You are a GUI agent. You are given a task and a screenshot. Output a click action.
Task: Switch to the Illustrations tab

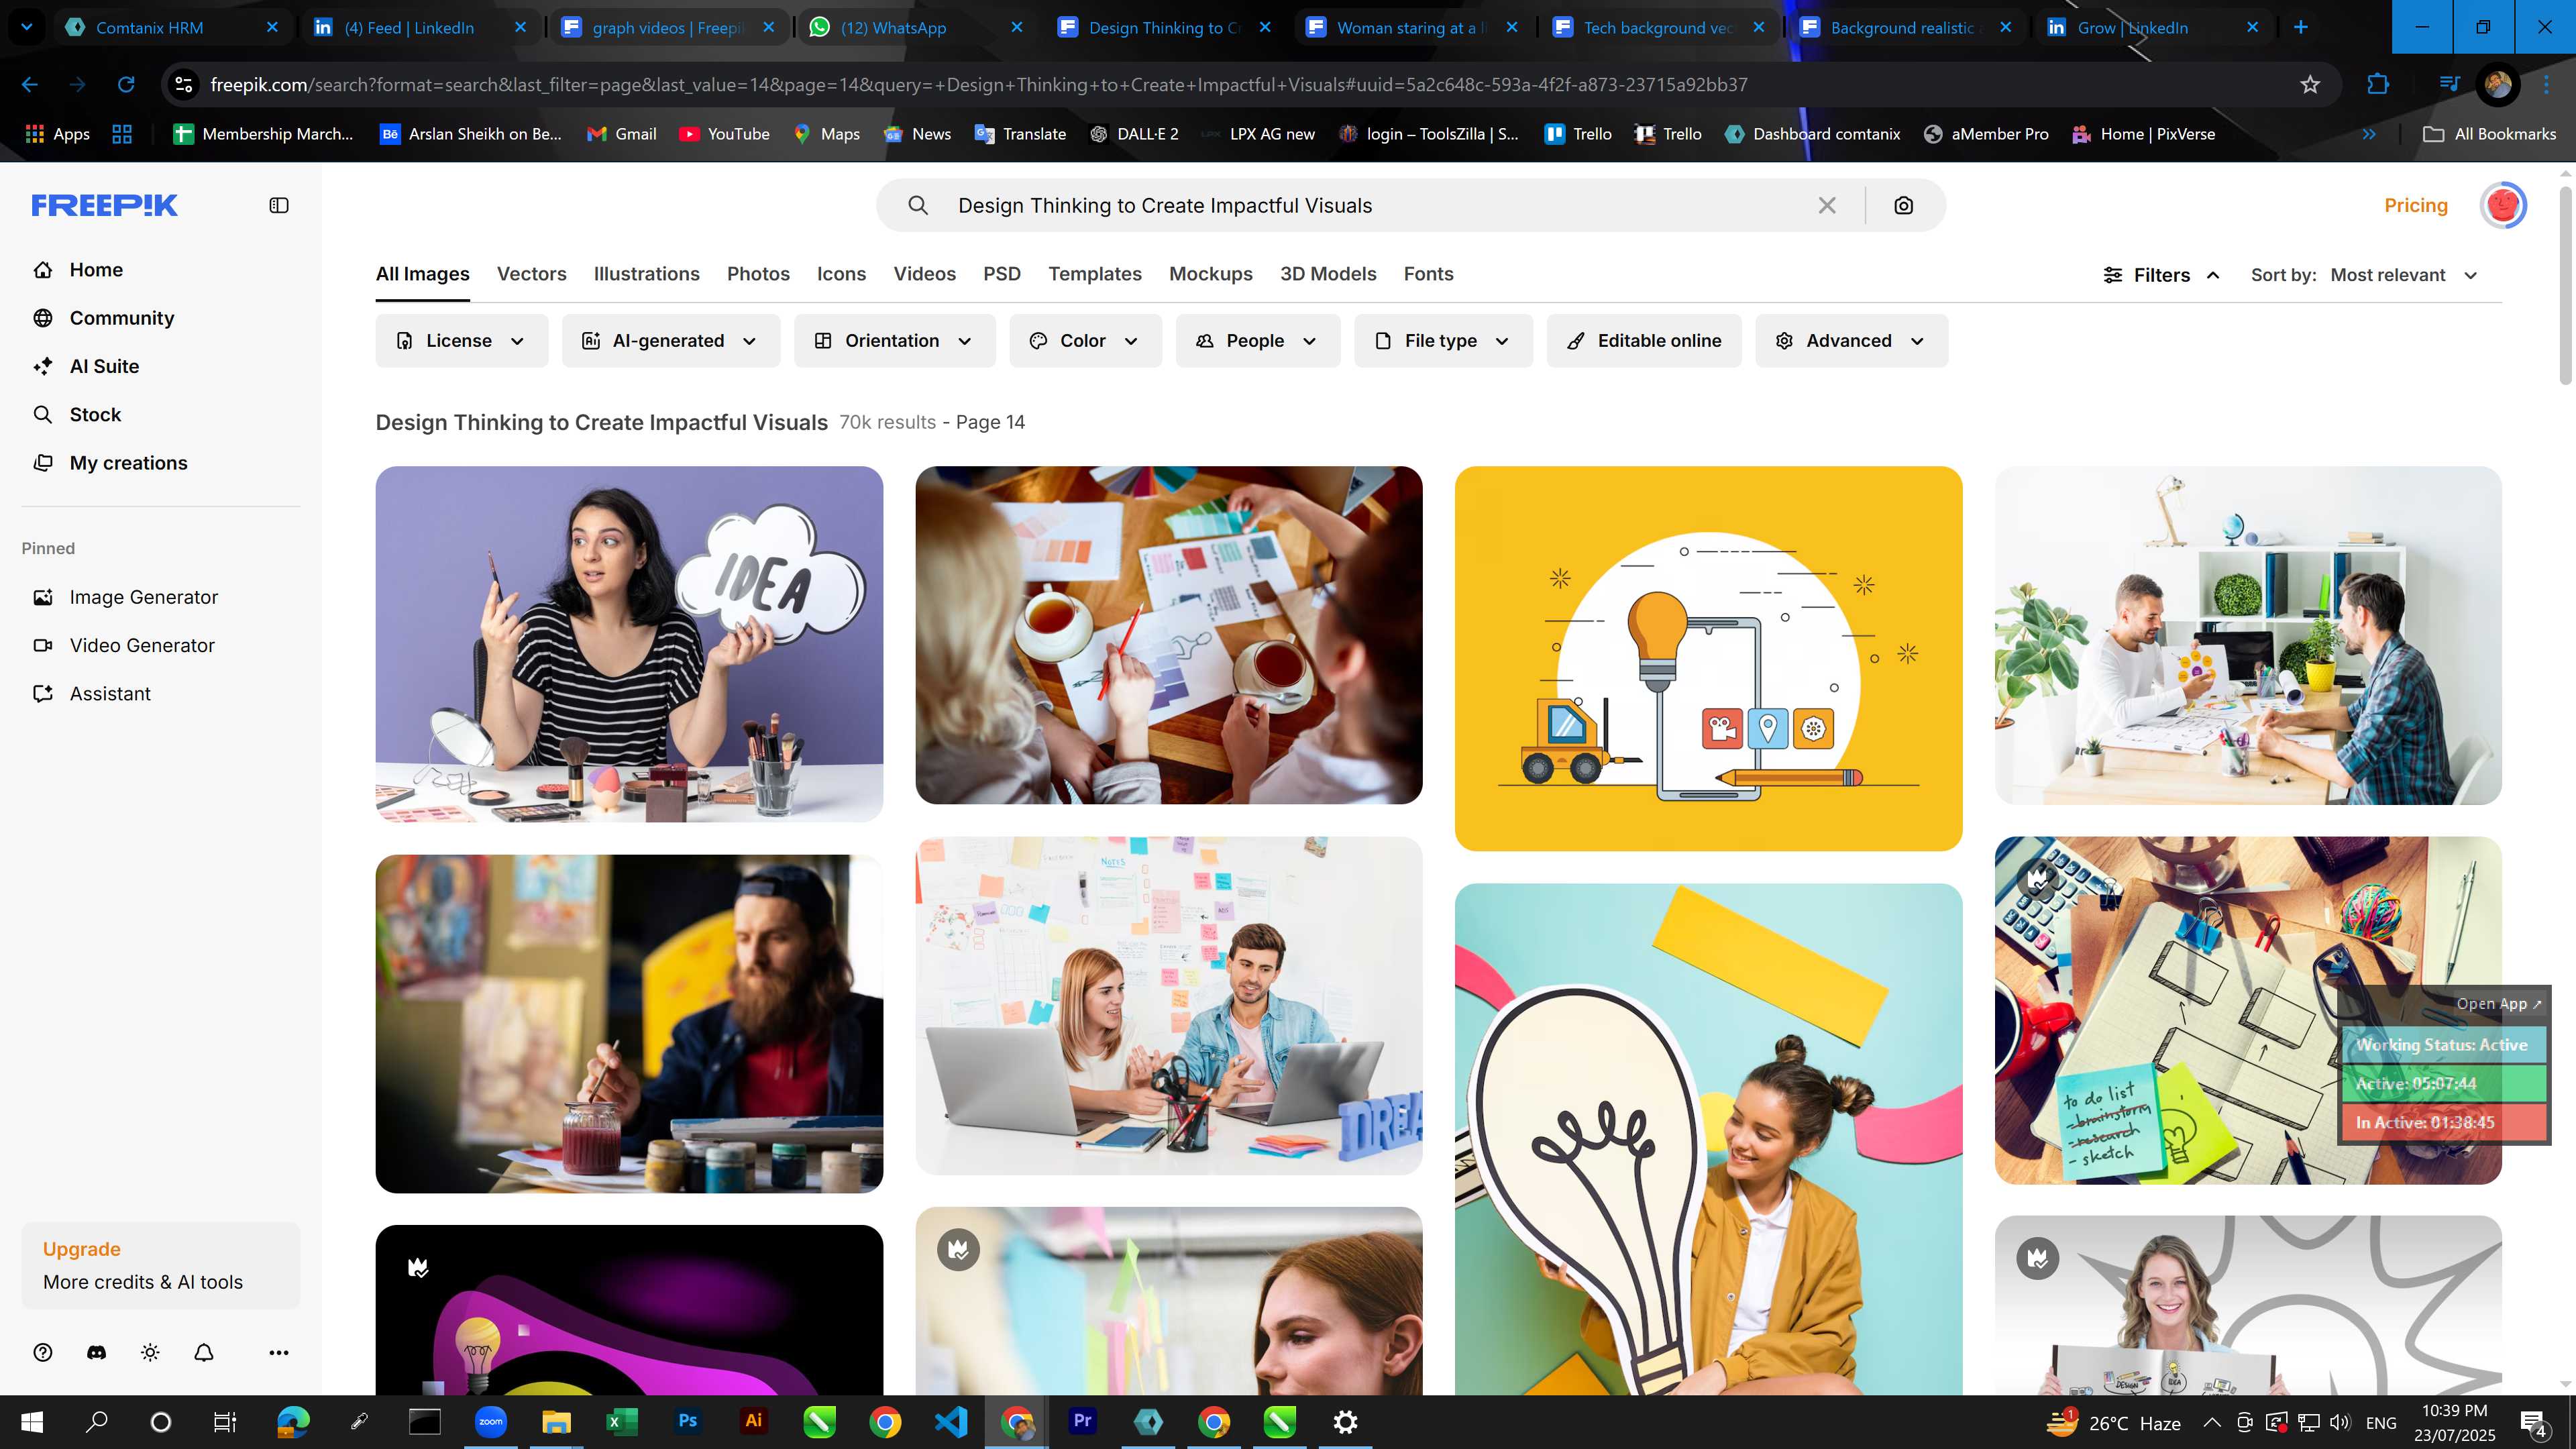point(646,274)
